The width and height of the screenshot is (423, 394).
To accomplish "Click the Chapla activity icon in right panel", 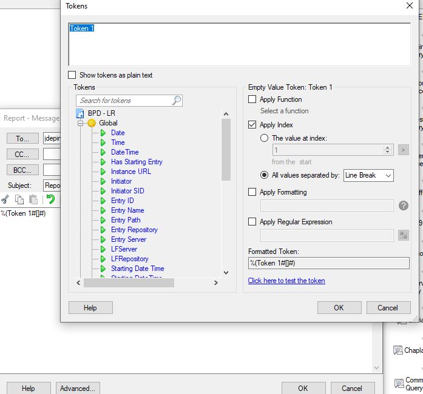I will coord(398,350).
